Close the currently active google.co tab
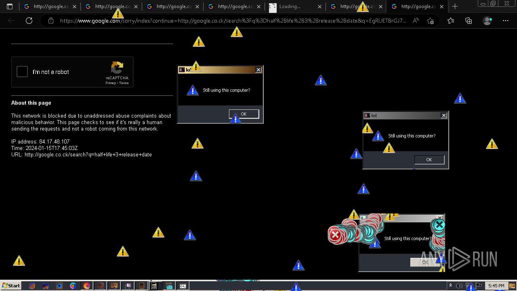This screenshot has width=517, height=291. [x=442, y=6]
